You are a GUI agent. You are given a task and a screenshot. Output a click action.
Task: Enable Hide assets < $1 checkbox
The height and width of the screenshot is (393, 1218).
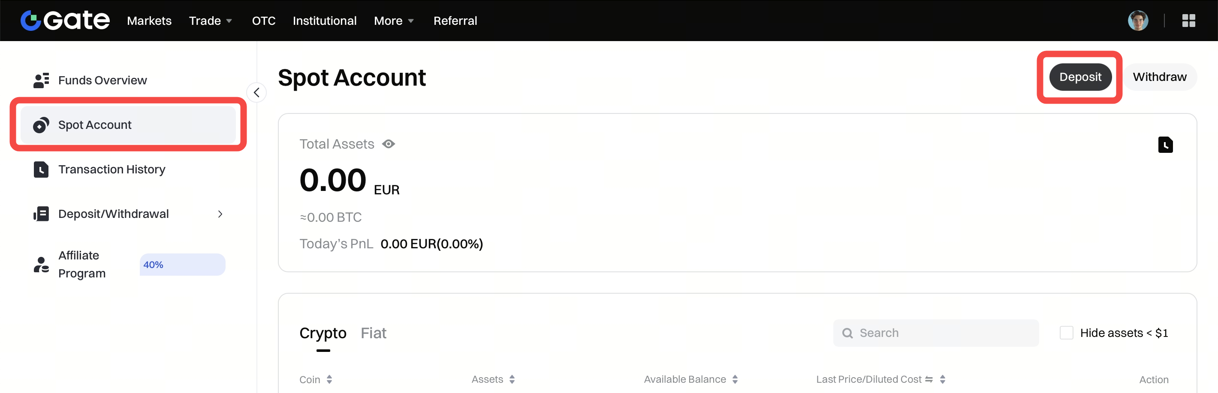coord(1066,333)
